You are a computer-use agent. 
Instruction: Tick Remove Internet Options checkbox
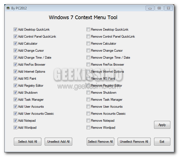(88, 71)
